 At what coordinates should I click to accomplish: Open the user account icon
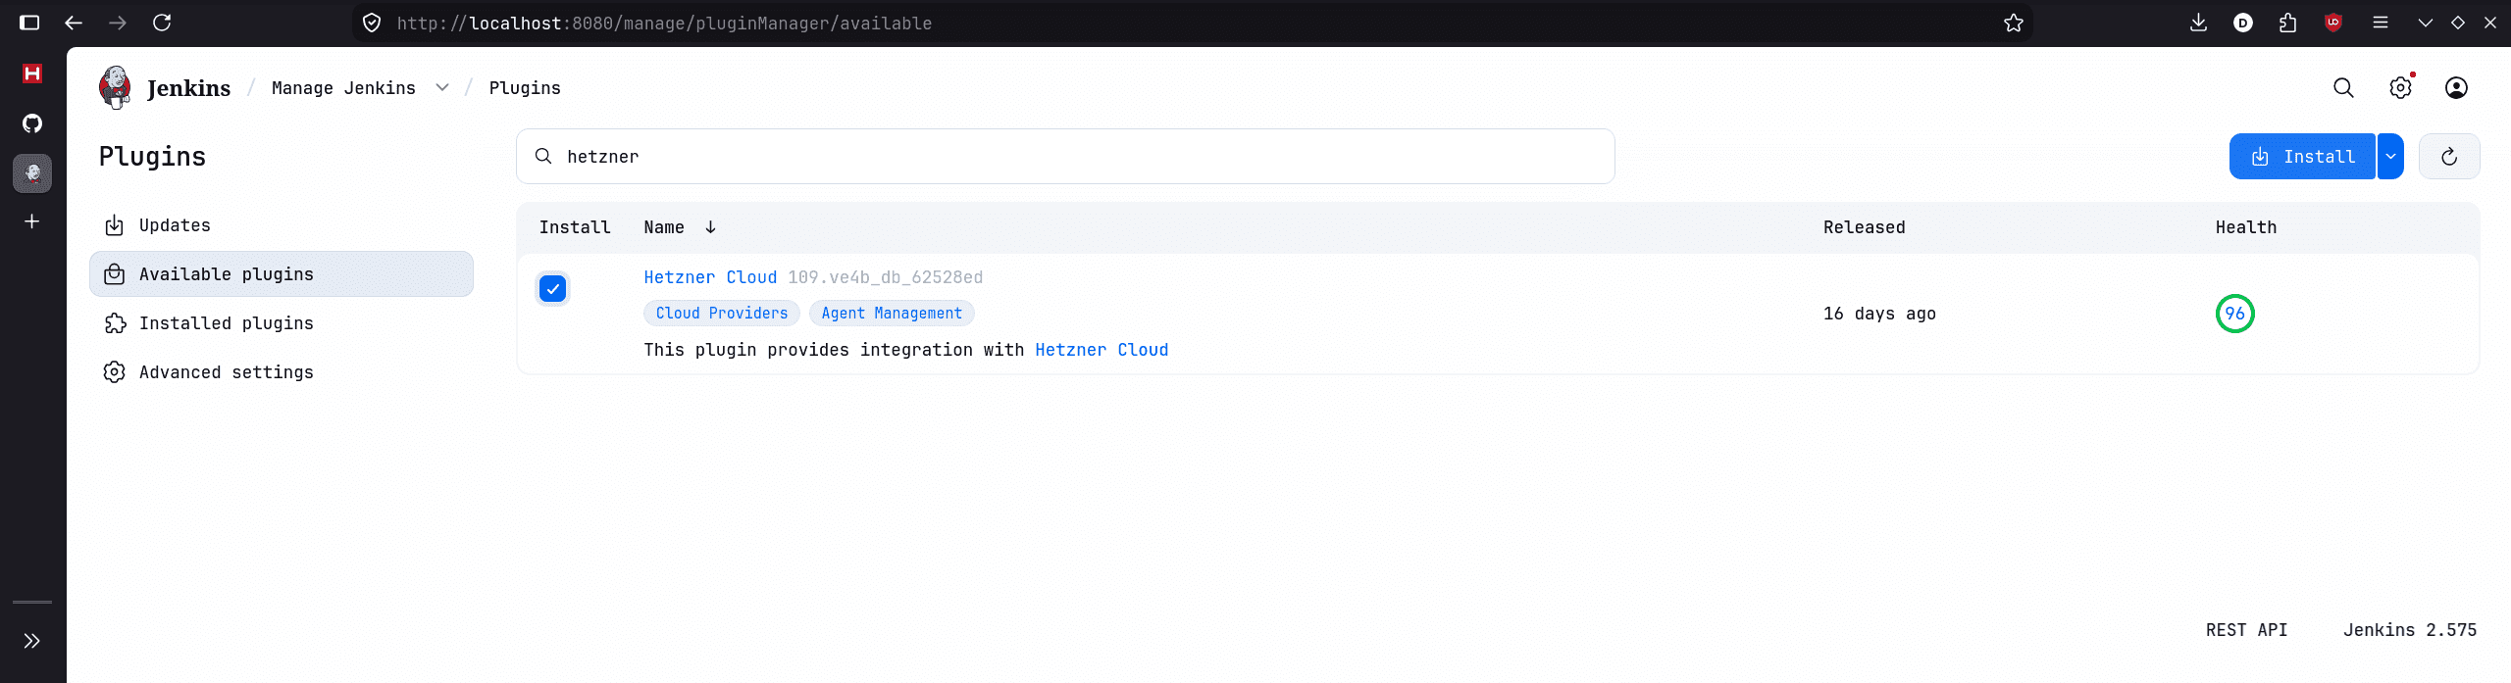tap(2456, 88)
